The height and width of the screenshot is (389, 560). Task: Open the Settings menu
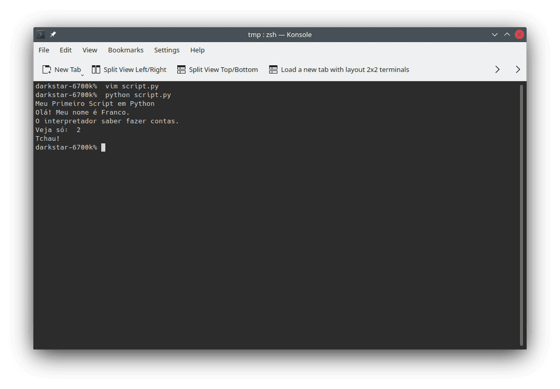click(x=166, y=50)
